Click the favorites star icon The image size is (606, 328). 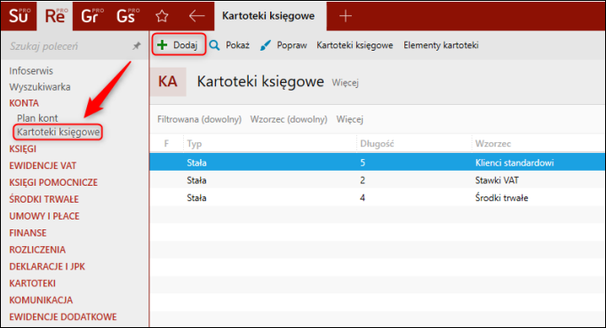point(162,16)
